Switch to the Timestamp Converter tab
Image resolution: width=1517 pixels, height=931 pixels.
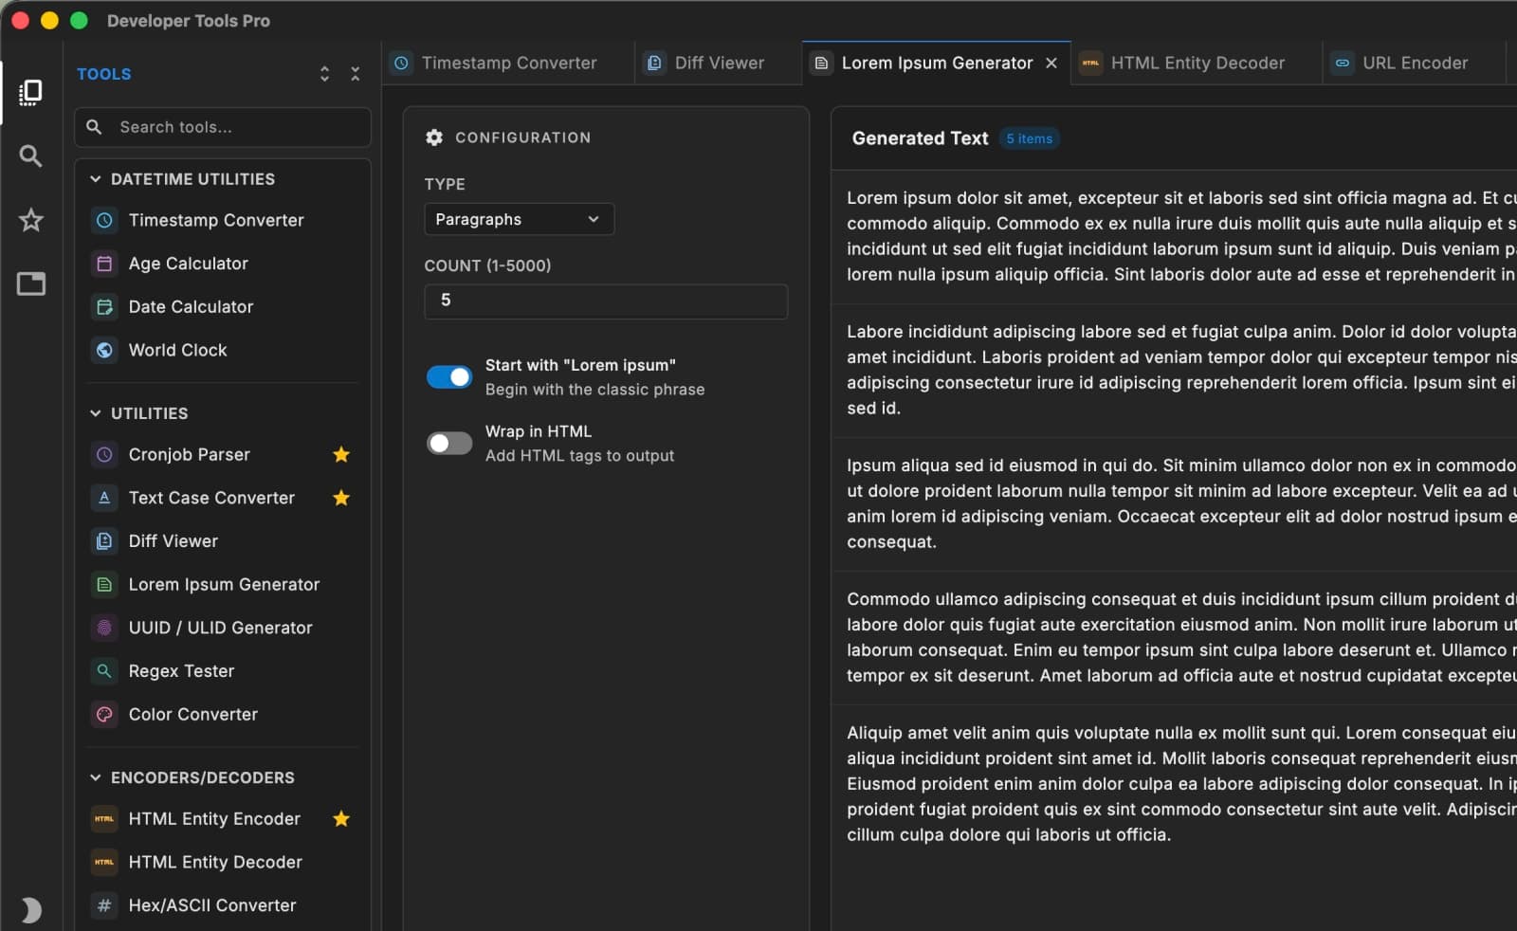(x=508, y=63)
